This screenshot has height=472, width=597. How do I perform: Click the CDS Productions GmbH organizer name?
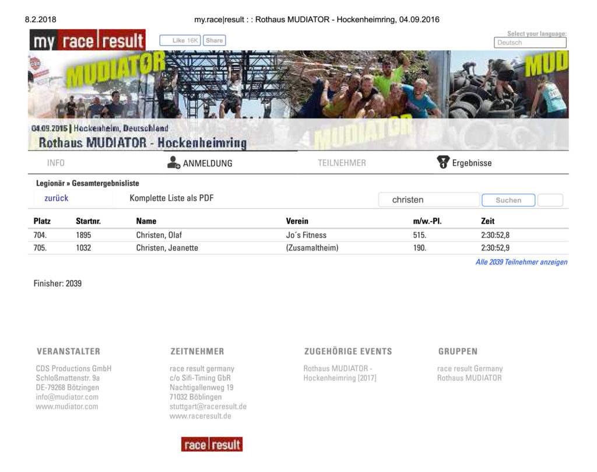point(73,368)
